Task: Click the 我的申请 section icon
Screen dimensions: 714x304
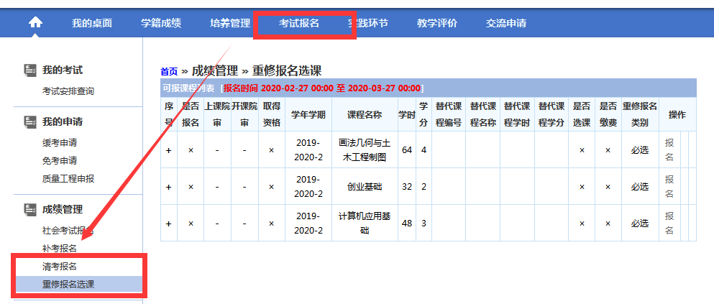Action: pyautogui.click(x=30, y=121)
